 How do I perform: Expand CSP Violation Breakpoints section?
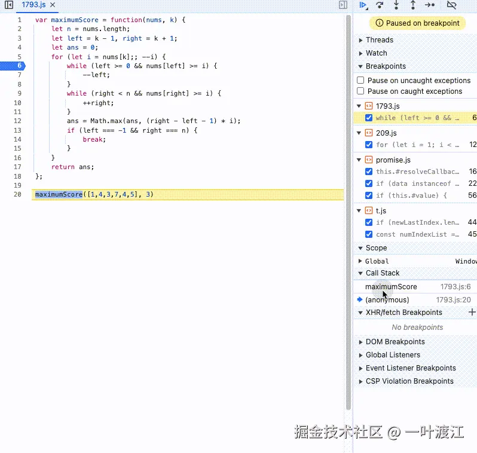360,381
